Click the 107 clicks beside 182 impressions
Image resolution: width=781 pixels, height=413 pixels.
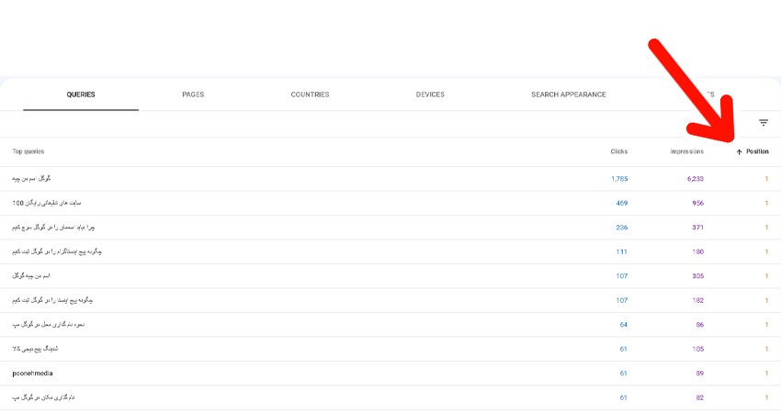coord(622,300)
